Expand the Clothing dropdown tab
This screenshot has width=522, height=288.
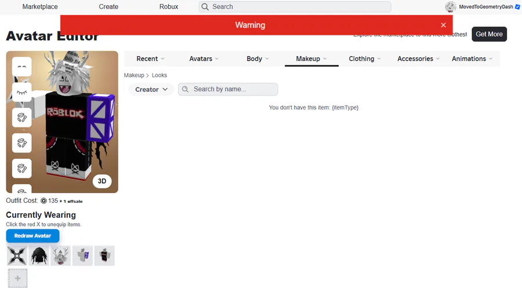coord(365,59)
